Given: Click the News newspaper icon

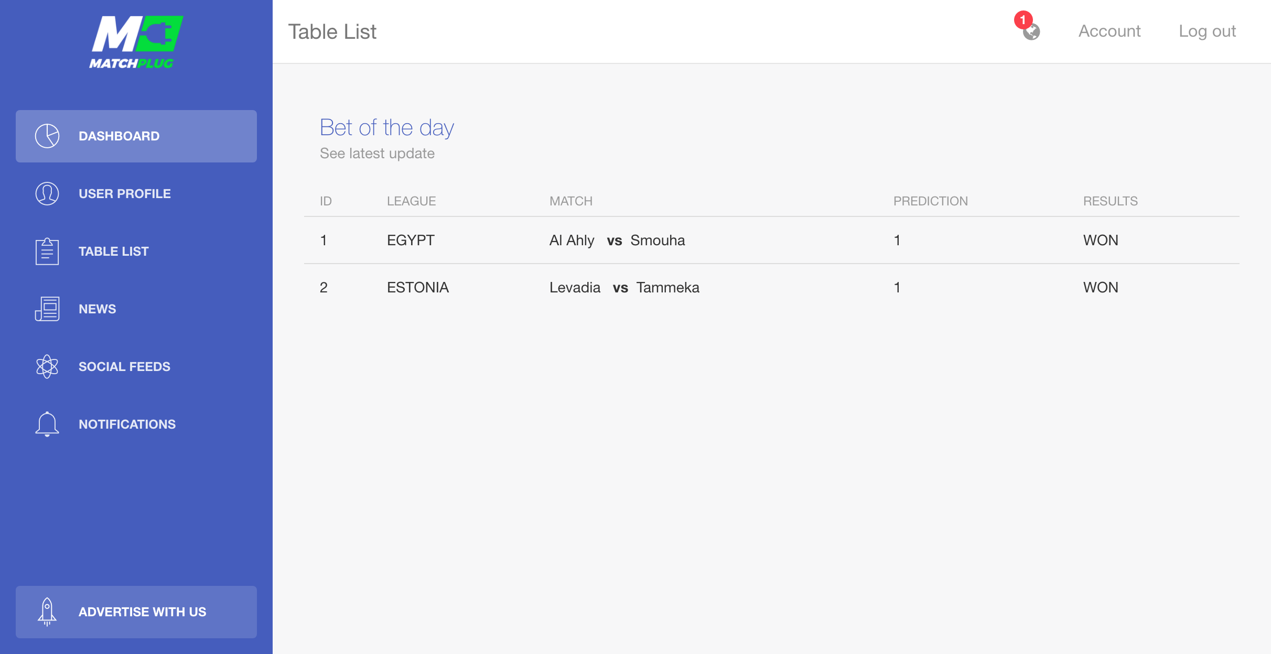Looking at the screenshot, I should point(47,309).
